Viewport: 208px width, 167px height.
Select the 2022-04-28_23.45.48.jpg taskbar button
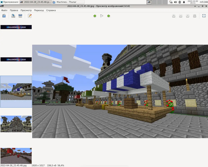point(36,2)
